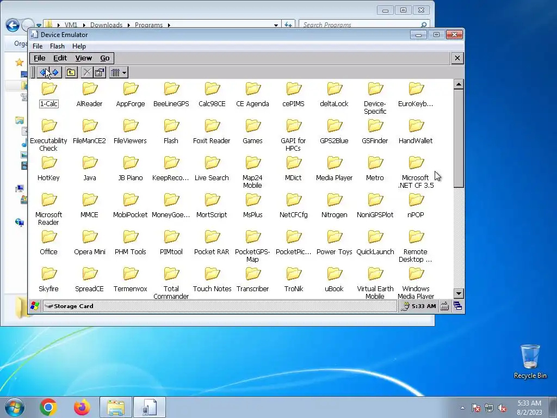Screen dimensions: 557x418
Task: Open the Properties toolbar icon
Action: point(100,72)
